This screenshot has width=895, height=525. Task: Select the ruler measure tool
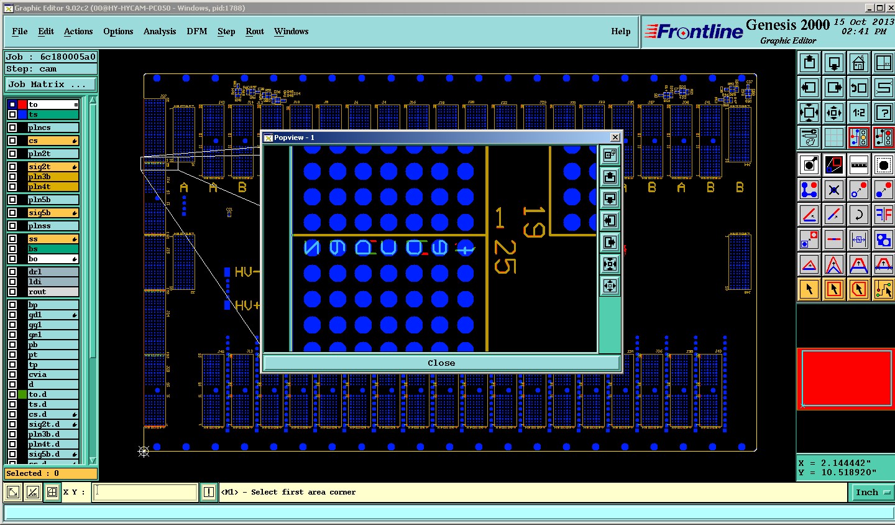point(859,165)
